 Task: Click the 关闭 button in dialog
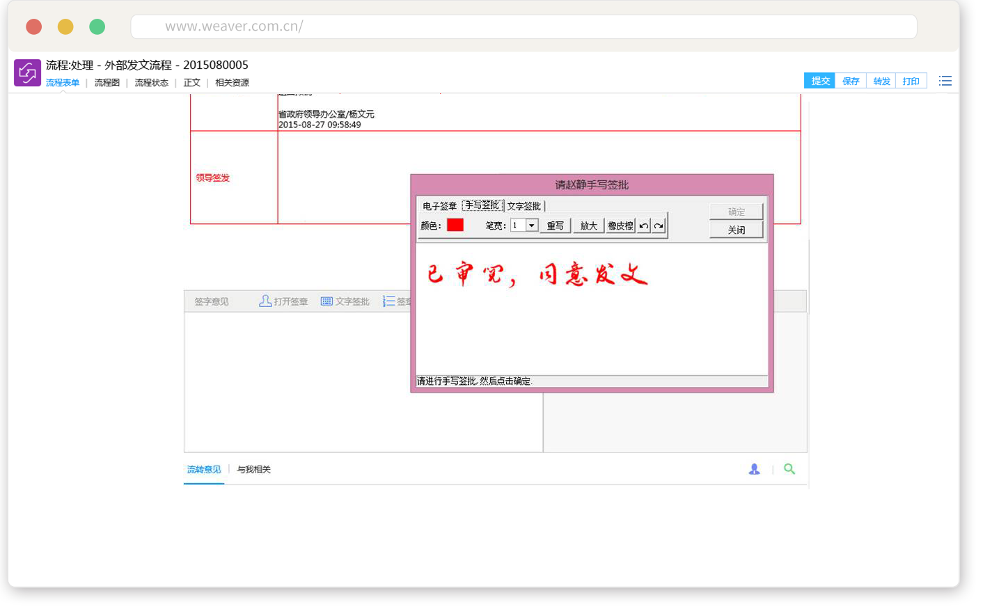736,230
